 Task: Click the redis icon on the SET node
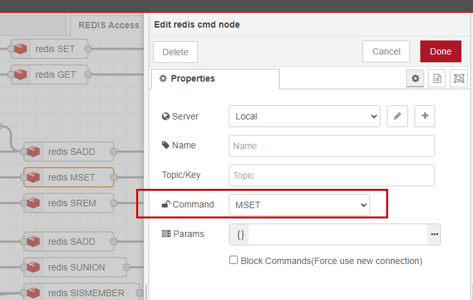point(21,49)
